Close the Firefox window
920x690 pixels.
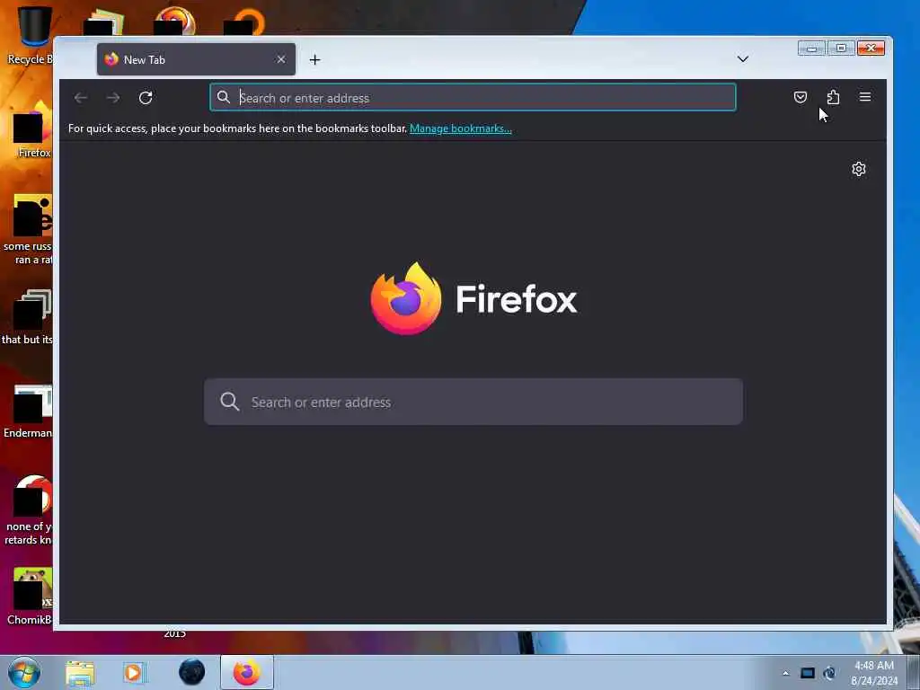[871, 49]
